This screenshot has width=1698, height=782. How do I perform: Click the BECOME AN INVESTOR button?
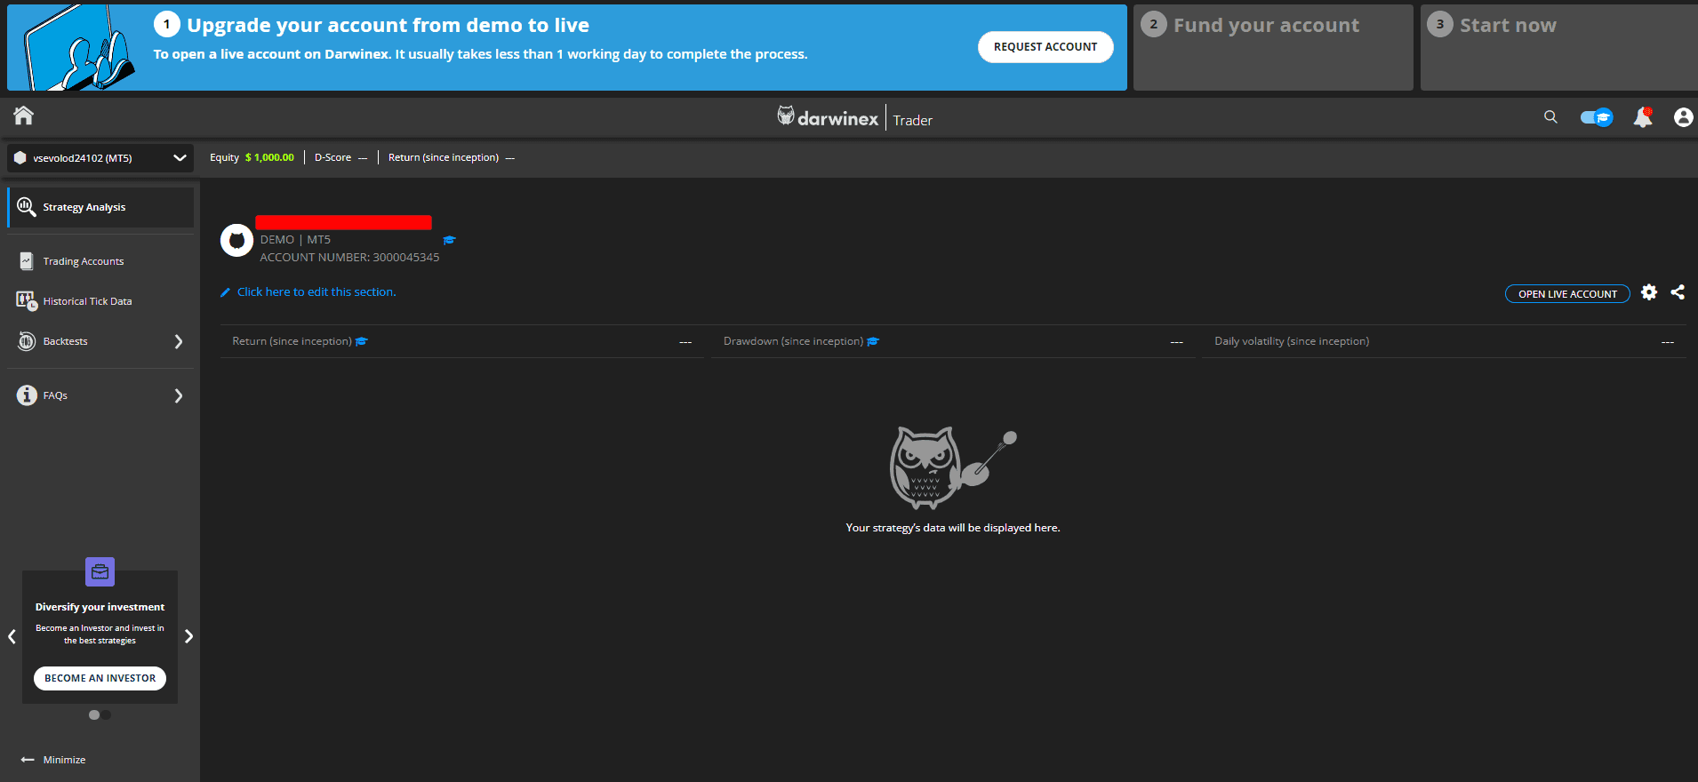(100, 678)
